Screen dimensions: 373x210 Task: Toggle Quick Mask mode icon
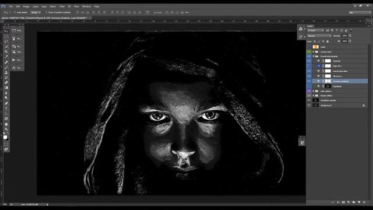coord(6,144)
